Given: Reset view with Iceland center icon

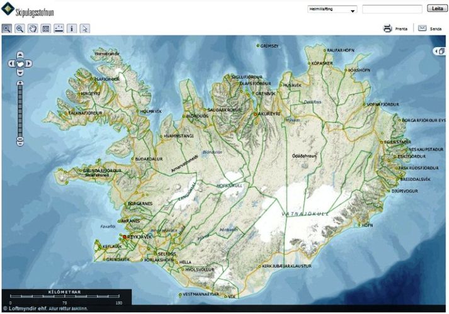Looking at the screenshot, I should [x=20, y=64].
